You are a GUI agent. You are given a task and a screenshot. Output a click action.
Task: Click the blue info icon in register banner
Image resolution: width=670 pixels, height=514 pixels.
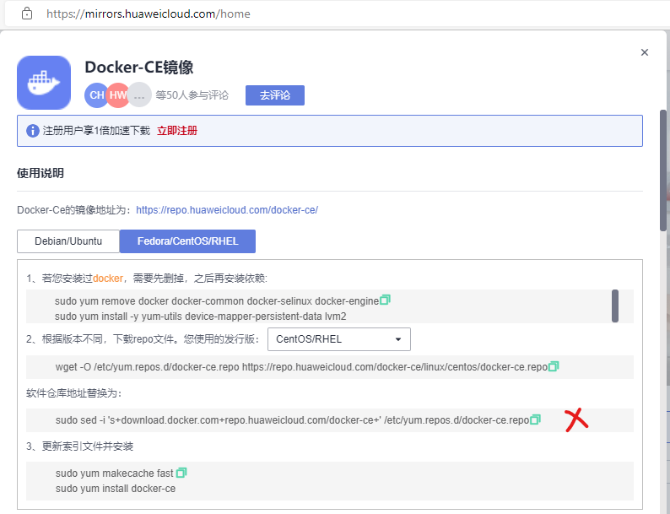pyautogui.click(x=32, y=131)
